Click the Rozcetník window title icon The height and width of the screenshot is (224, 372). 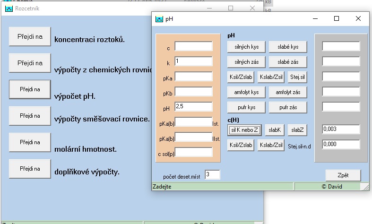[9, 9]
